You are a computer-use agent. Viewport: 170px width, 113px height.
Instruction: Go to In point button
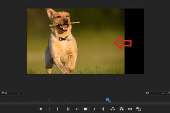[68, 109]
